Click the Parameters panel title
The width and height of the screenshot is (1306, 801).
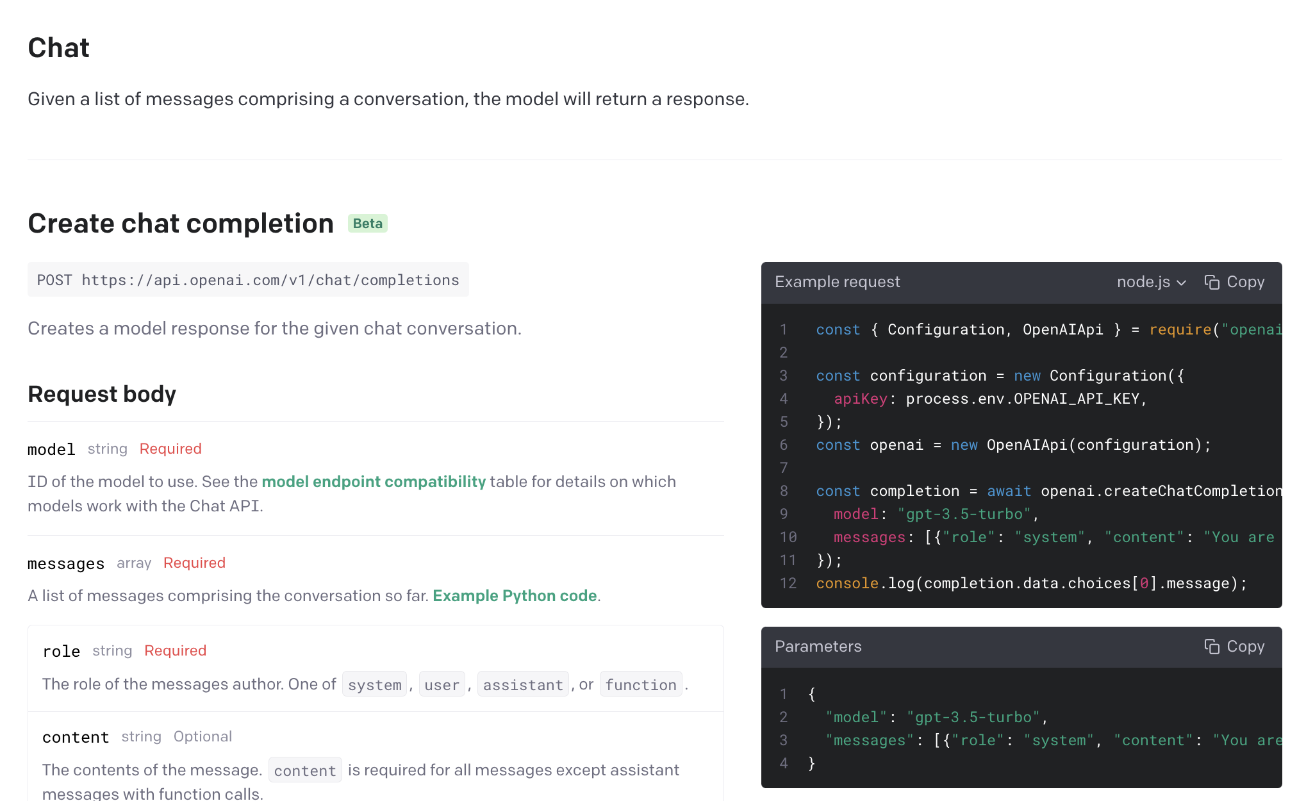tap(818, 647)
